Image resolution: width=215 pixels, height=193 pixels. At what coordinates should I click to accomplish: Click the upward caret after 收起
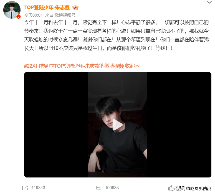coord(137,66)
